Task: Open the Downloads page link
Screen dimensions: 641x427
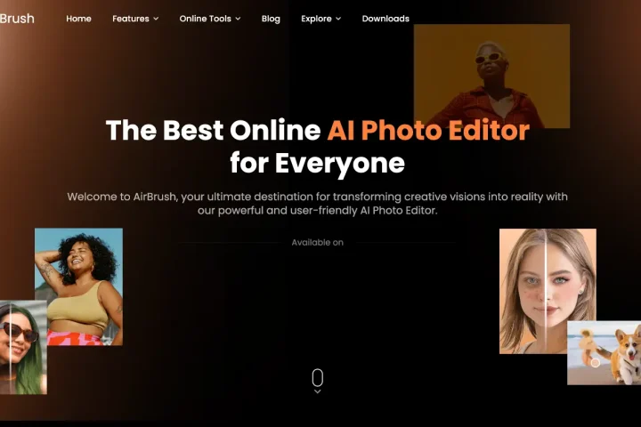Action: pos(385,19)
